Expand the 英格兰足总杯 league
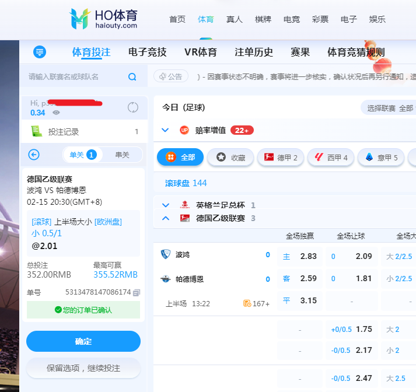 point(166,205)
